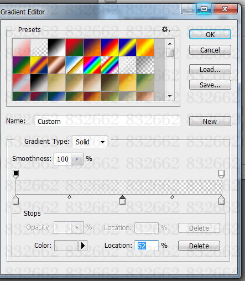Click the left midpoint diamond marker
The width and height of the screenshot is (245, 281).
(69, 197)
